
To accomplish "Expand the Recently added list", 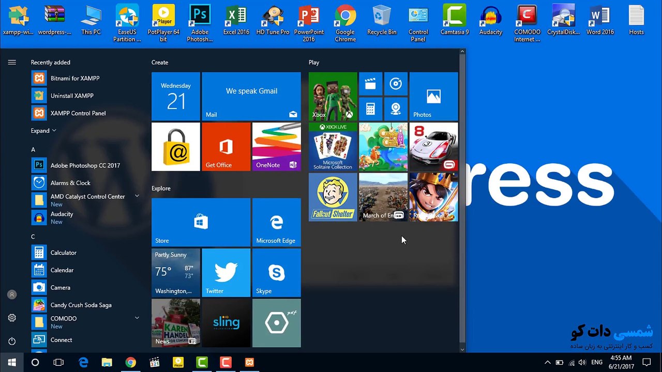I will coord(43,131).
